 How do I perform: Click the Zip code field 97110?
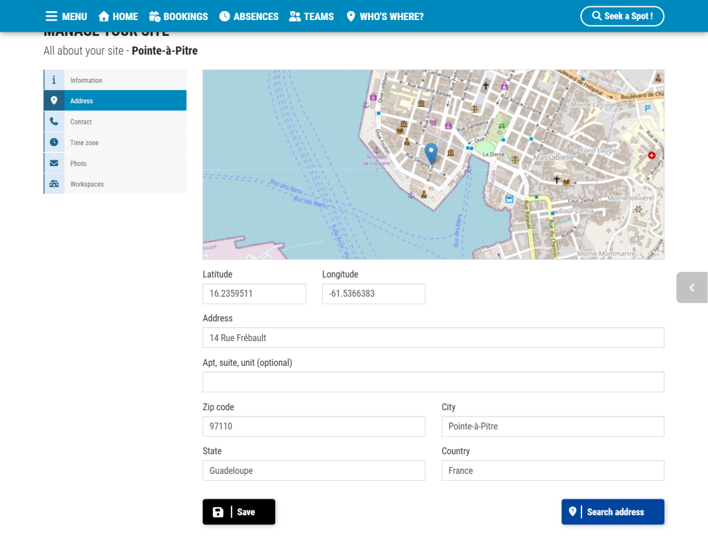[x=314, y=426]
